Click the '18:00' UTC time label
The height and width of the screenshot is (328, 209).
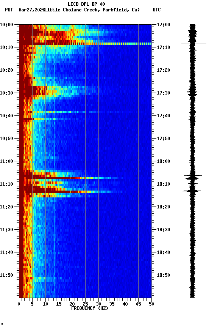click(164, 161)
